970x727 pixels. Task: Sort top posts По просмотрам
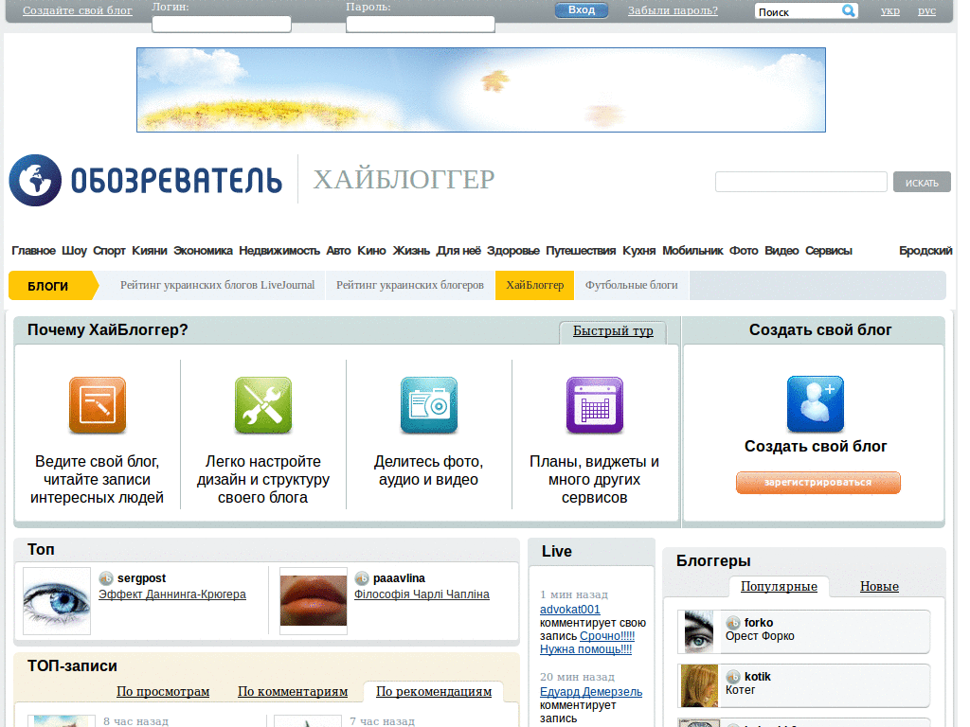coord(163,691)
